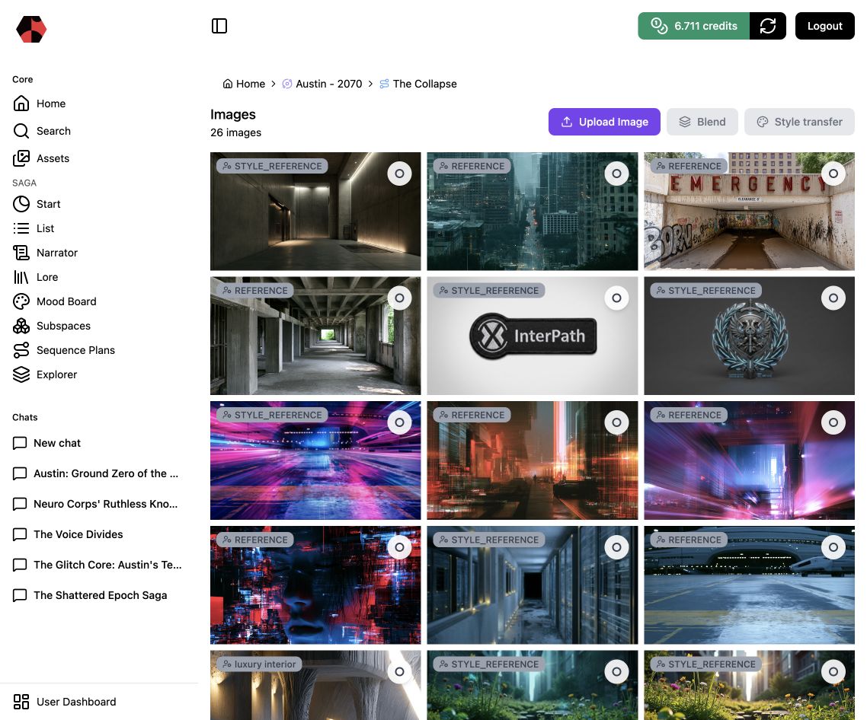
Task: Select the server corridor image
Action: tap(616, 547)
